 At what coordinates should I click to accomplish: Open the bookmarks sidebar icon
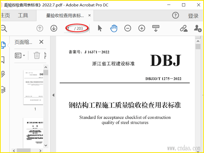point(3,60)
